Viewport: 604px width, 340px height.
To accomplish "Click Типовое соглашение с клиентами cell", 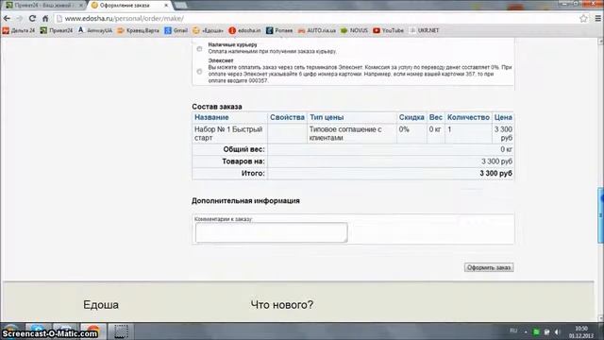I will tap(352, 133).
